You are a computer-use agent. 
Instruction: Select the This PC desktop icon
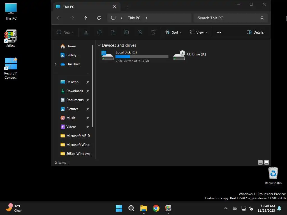[11, 11]
